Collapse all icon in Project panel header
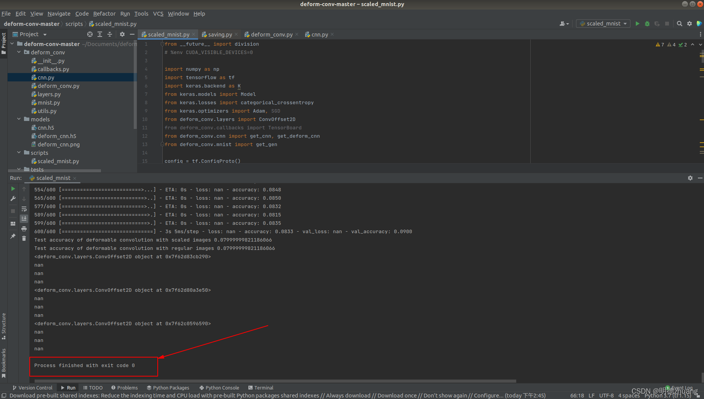 [110, 34]
